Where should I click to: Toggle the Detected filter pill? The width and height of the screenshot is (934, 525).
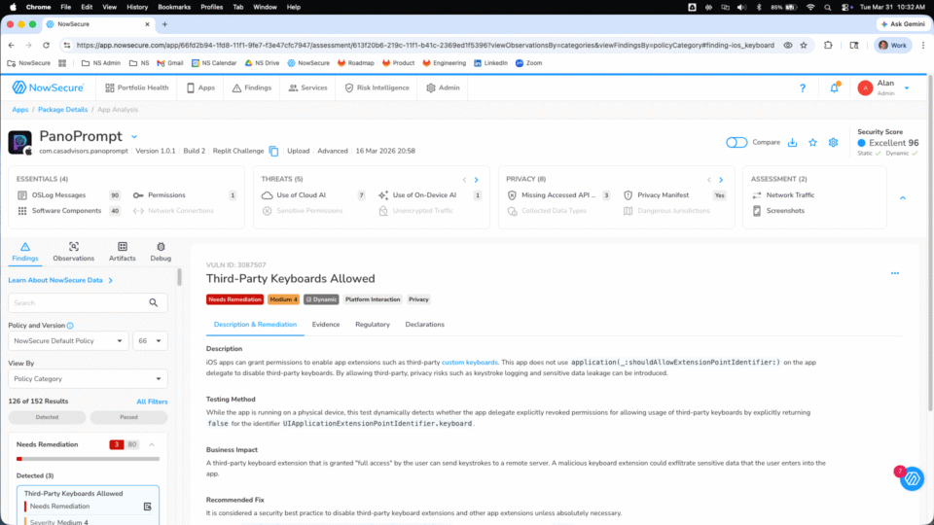coord(47,417)
